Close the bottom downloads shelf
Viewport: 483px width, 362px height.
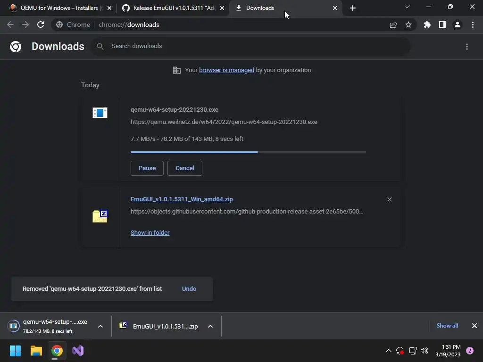coord(475,326)
